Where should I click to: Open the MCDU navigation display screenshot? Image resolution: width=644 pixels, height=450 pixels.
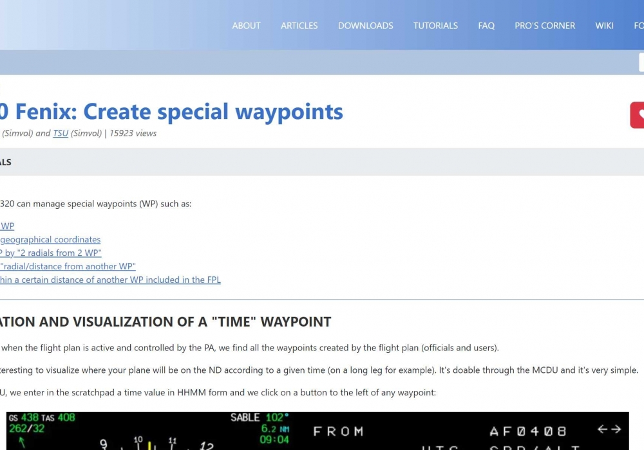[317, 431]
